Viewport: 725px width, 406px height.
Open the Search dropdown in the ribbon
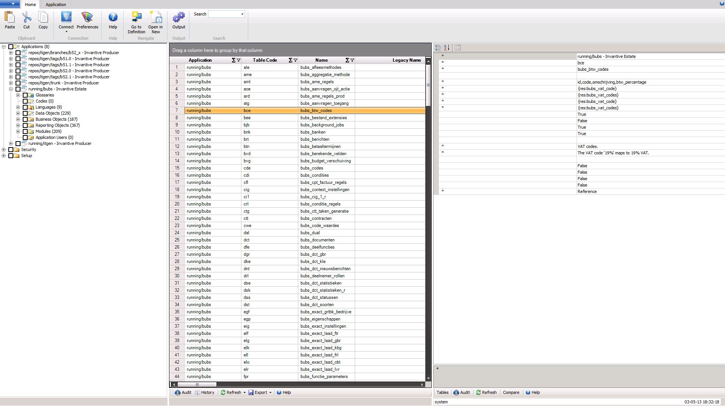242,14
